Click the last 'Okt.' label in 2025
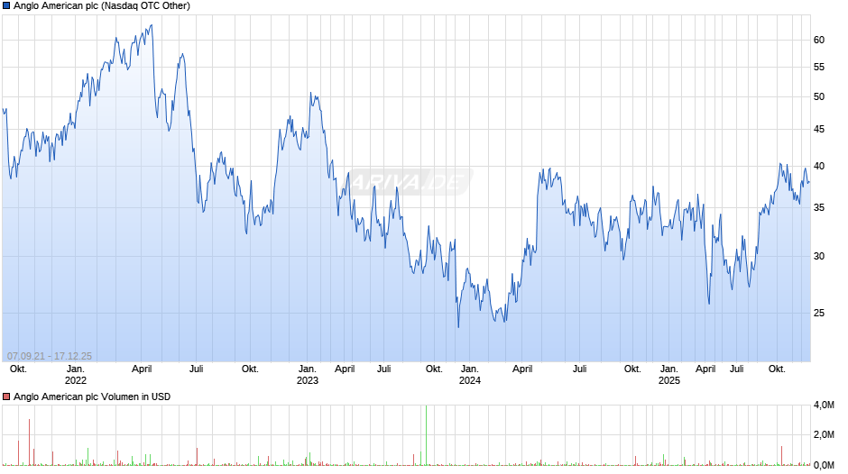 coord(777,369)
